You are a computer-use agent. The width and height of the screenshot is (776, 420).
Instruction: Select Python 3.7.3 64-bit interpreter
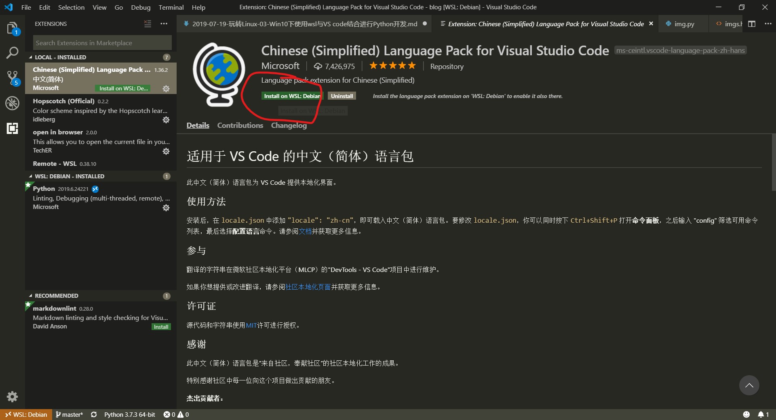(129, 414)
